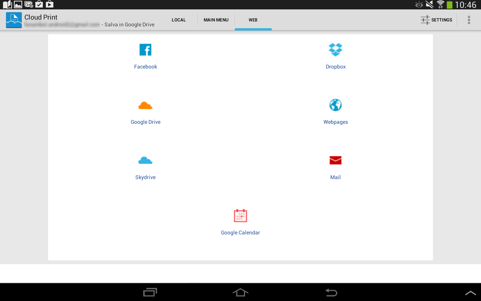This screenshot has height=301, width=481.
Task: Open the Webpages printing option
Action: coord(336,112)
